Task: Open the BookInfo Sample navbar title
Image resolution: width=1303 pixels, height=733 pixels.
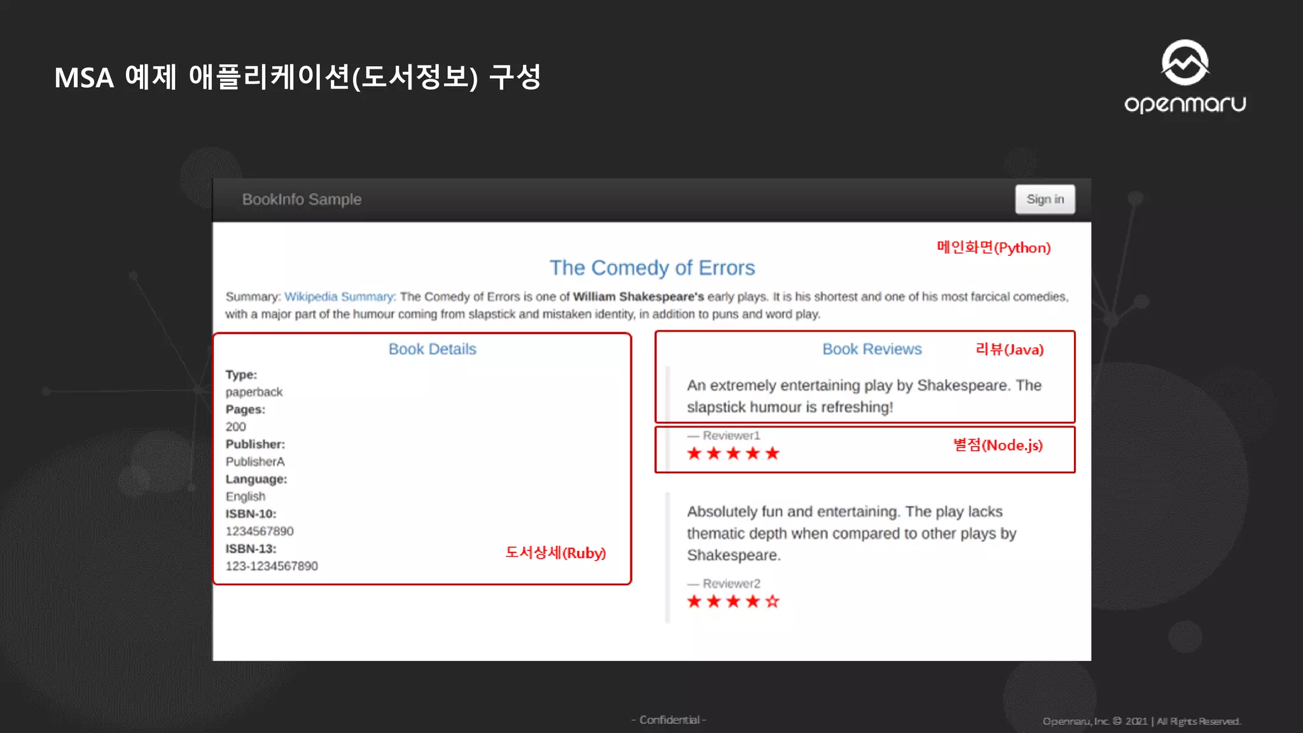Action: coord(302,199)
